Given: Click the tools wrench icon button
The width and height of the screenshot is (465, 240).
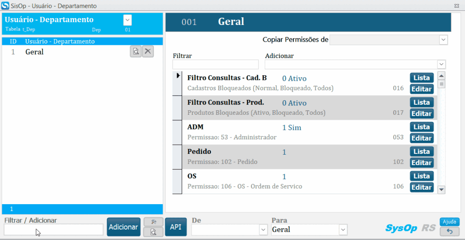Looking at the screenshot, I should tap(153, 221).
